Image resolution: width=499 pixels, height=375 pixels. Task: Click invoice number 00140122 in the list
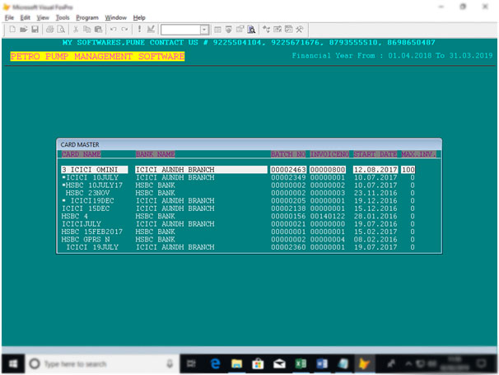(328, 216)
